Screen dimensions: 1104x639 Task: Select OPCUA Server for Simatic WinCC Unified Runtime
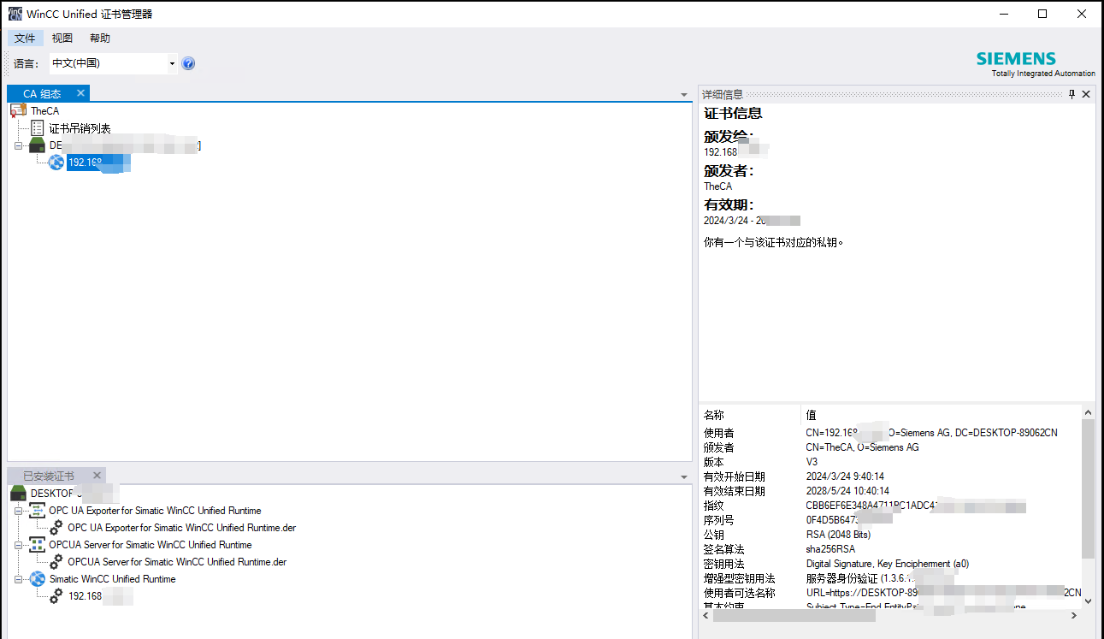(151, 545)
